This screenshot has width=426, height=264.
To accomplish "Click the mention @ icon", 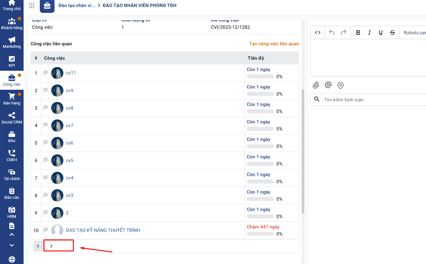I will (x=328, y=85).
